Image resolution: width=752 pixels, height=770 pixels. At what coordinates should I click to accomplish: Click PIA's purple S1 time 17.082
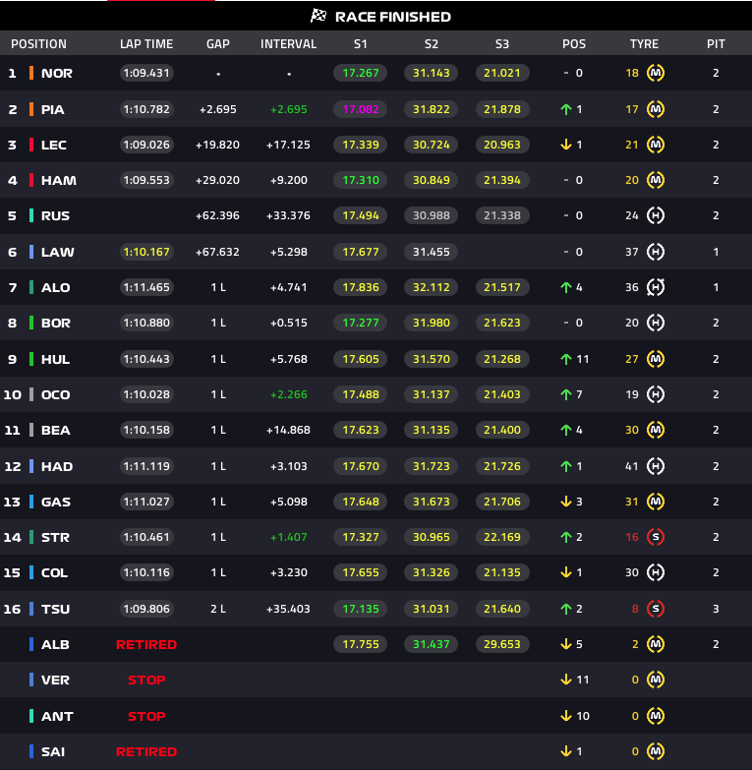click(x=361, y=109)
